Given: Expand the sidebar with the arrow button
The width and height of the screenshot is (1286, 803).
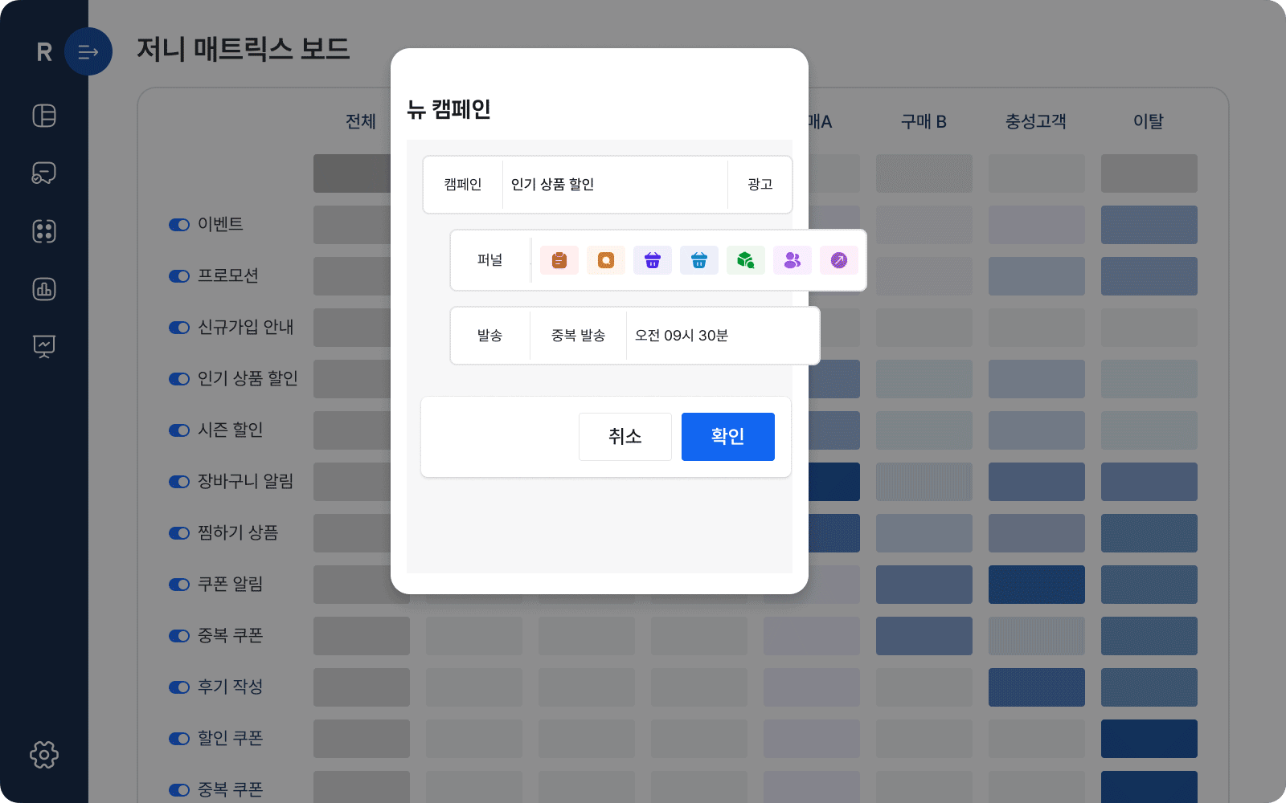Looking at the screenshot, I should pos(88,52).
